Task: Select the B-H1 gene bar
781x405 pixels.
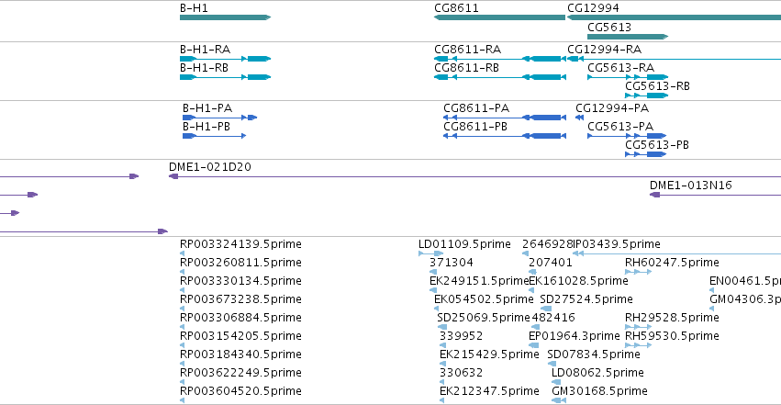Action: pos(225,17)
